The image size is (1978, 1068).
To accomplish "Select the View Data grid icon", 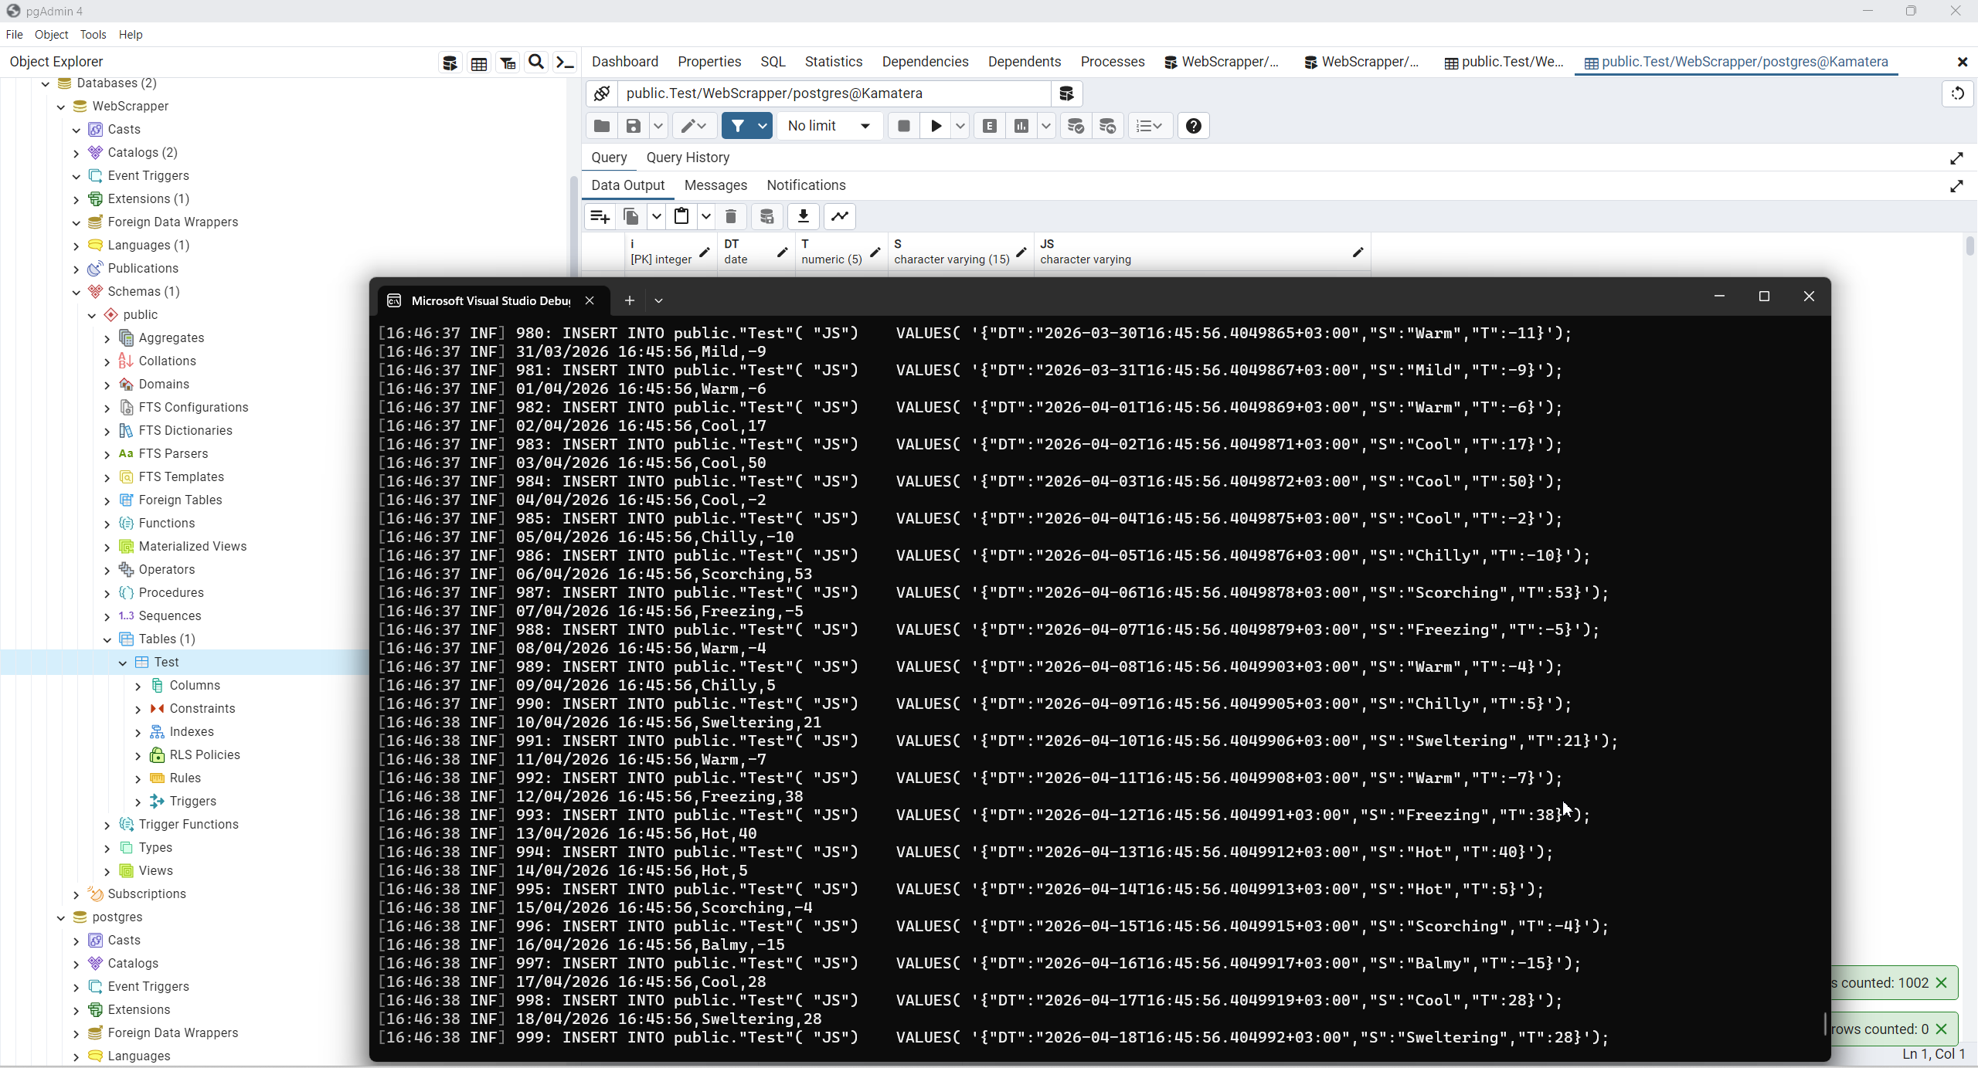I will pos(479,63).
